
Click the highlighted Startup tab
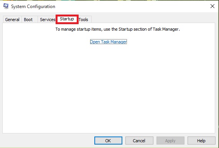[67, 19]
